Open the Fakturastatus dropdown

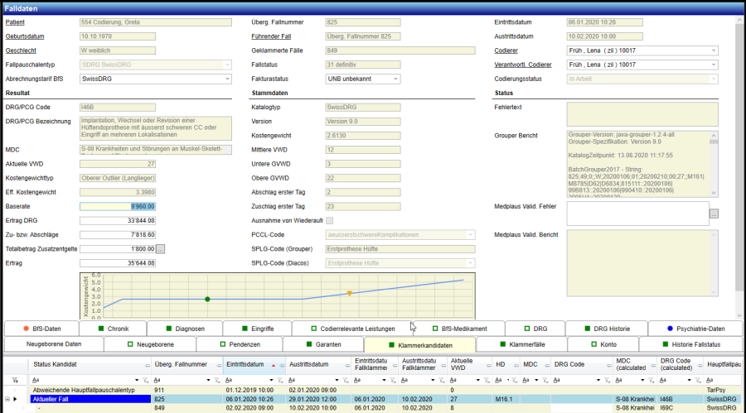click(394, 79)
